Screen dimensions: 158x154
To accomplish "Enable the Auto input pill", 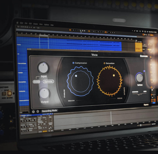I will pos(36,82).
